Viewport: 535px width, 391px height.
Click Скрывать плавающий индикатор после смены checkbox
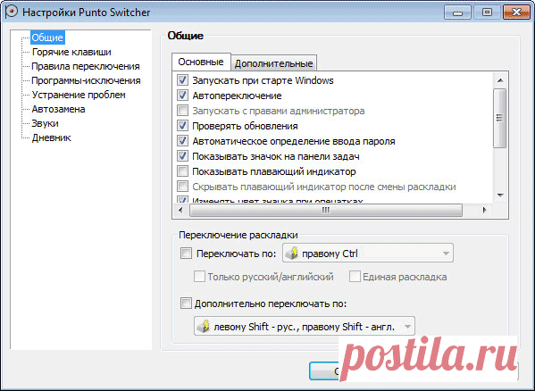point(182,187)
